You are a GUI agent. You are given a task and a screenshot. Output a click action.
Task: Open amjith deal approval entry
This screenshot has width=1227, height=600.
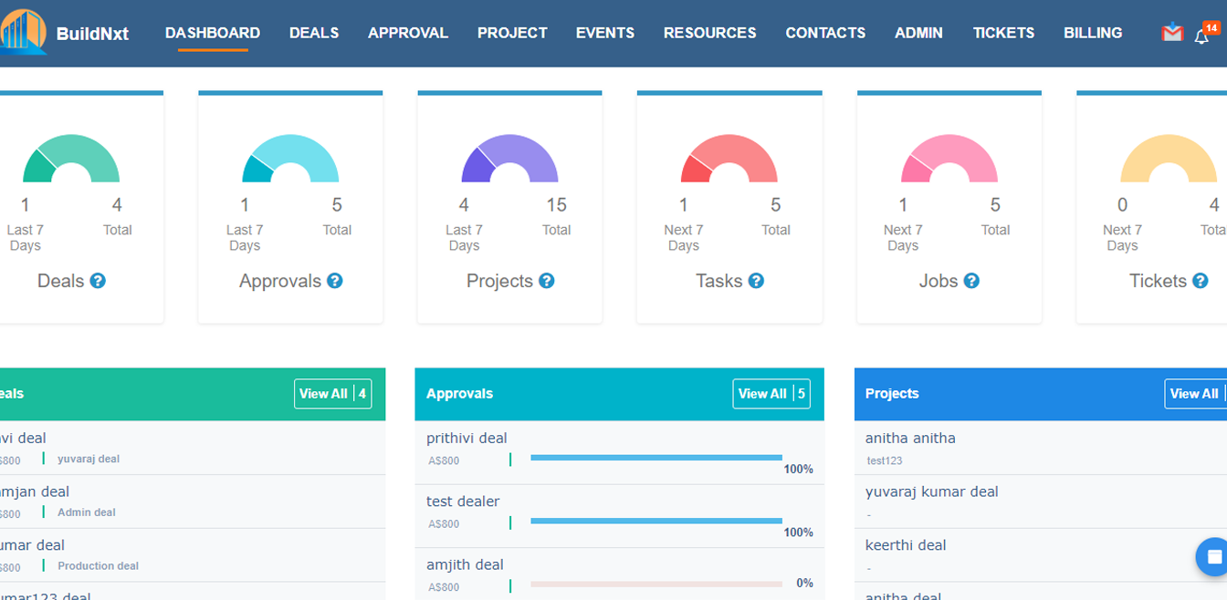pyautogui.click(x=465, y=564)
